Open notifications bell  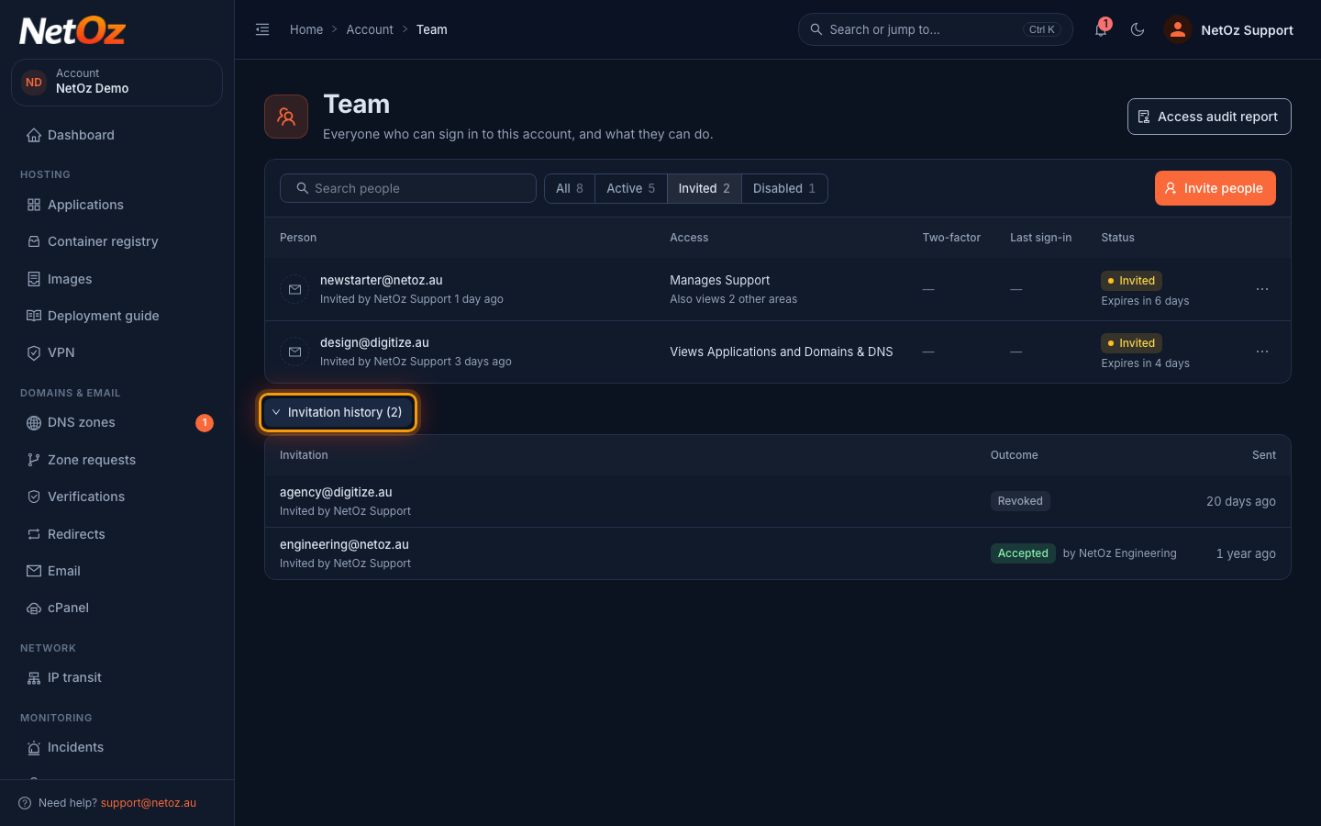pyautogui.click(x=1101, y=29)
